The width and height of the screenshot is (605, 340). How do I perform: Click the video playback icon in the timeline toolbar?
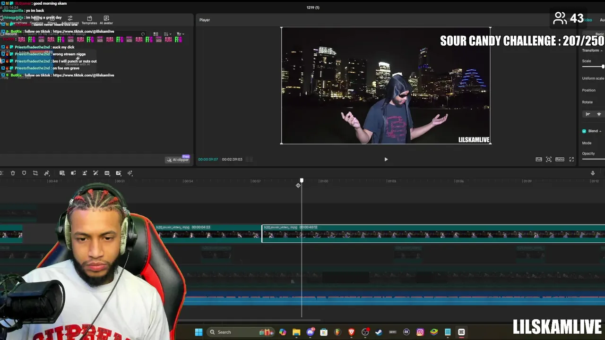119,173
